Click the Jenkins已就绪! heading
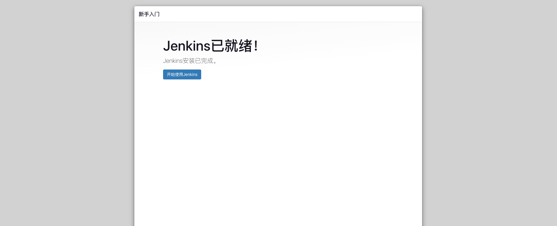The height and width of the screenshot is (226, 557). tap(211, 46)
